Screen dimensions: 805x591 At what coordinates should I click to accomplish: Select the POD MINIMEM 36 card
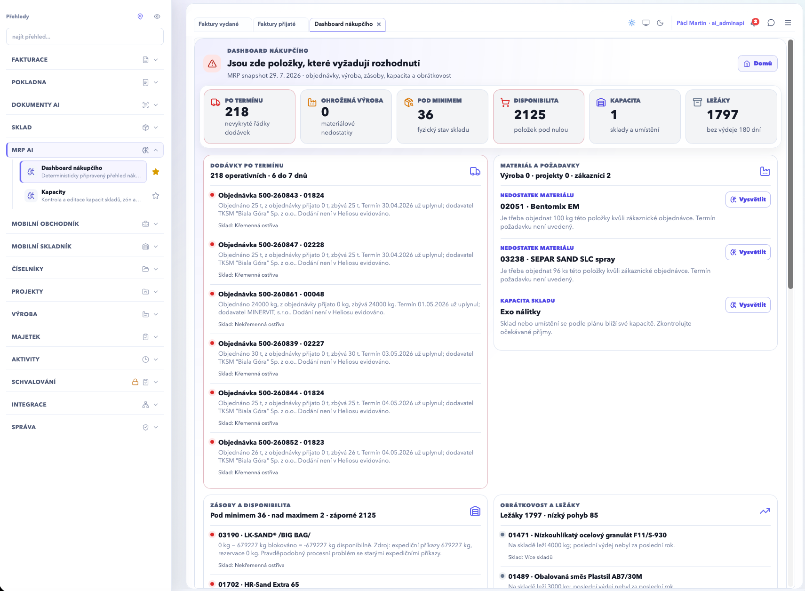(x=442, y=117)
